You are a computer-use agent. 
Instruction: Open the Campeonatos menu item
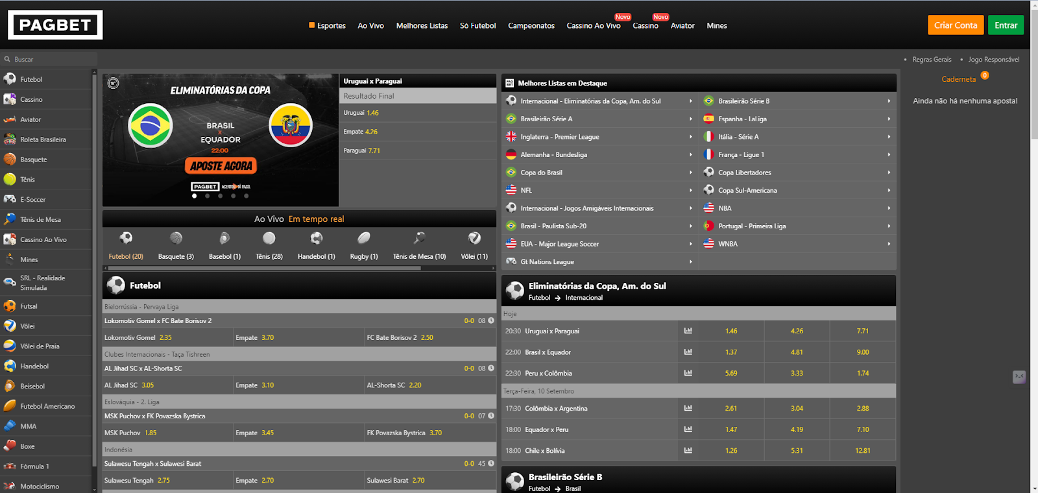point(531,26)
